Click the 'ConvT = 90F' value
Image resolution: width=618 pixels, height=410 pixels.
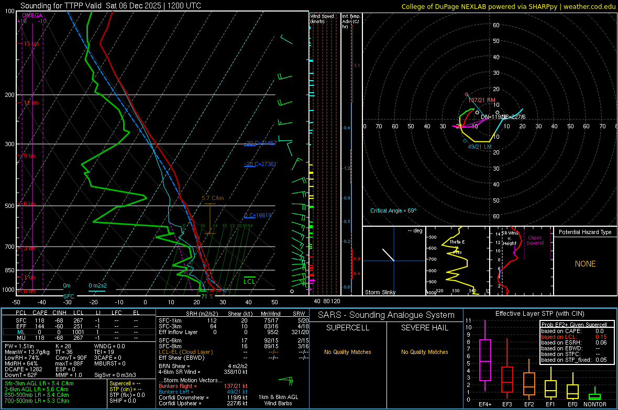[x=71, y=358]
